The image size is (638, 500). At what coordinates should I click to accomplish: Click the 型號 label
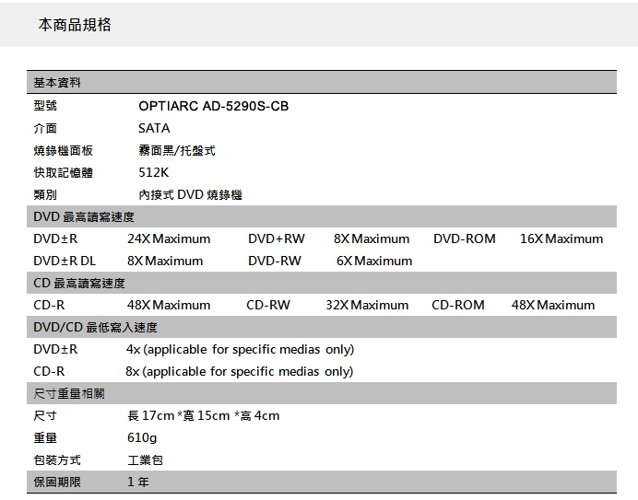[x=45, y=106]
